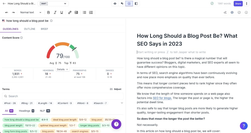Open the Grammarly icon in toolbar
The image size is (251, 133).
tap(232, 13)
